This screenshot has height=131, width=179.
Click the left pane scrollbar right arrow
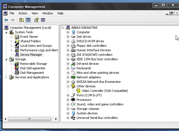coord(56,119)
